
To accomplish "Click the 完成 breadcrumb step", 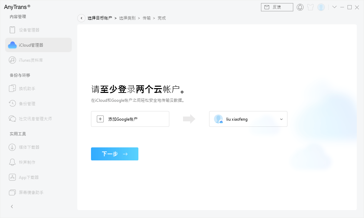I will pyautogui.click(x=162, y=18).
